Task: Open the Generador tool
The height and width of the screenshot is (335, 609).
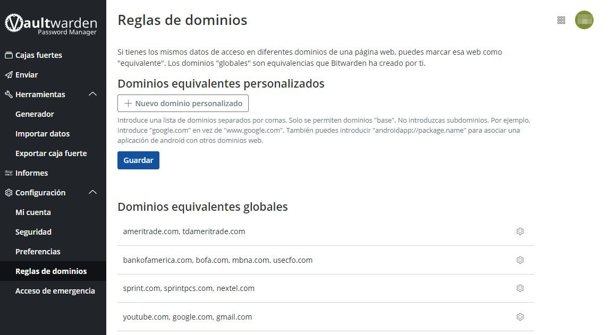Action: coord(35,114)
